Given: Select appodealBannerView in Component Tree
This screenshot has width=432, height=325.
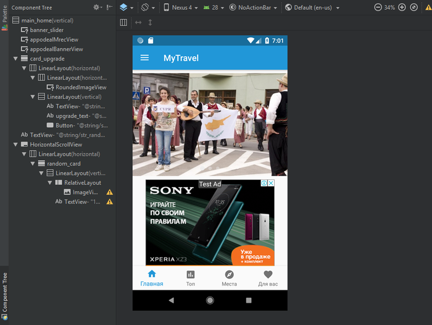Looking at the screenshot, I should pyautogui.click(x=56, y=49).
